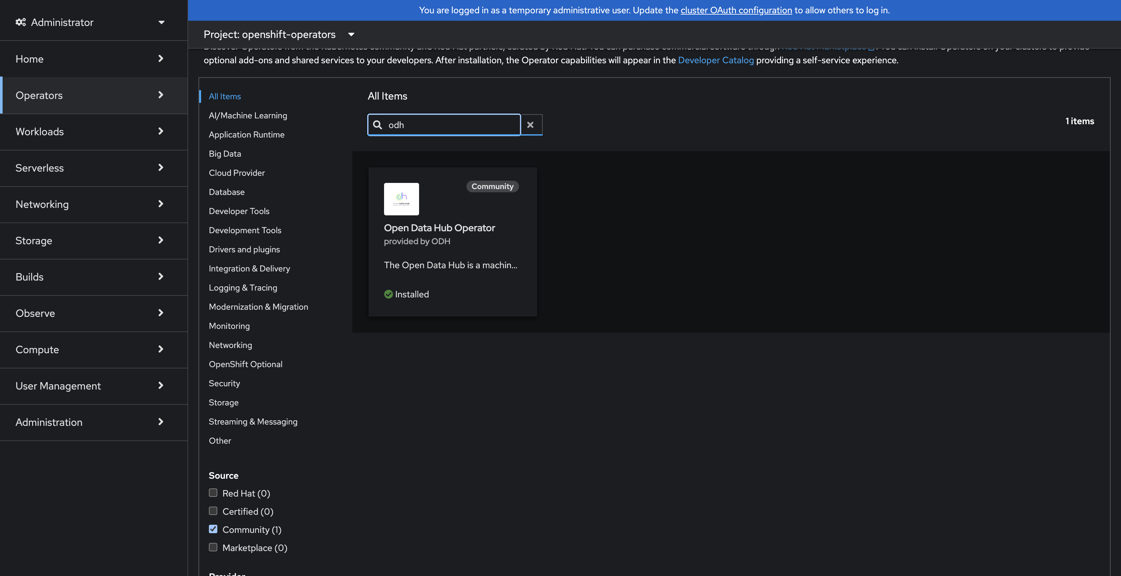The width and height of the screenshot is (1121, 576).
Task: Click the Operators sidebar icon
Action: click(x=94, y=95)
